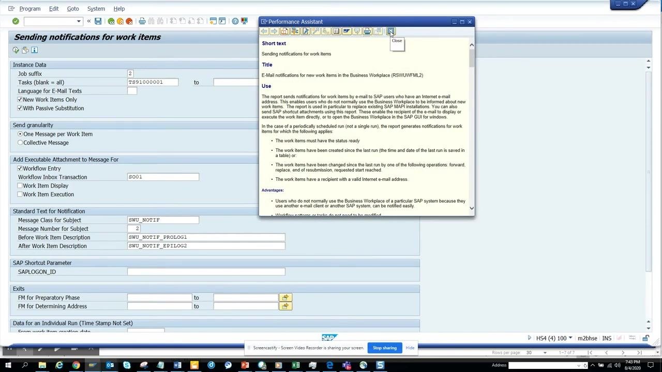Click the Customize local layout monitor icon
662x372 pixels.
[244, 21]
